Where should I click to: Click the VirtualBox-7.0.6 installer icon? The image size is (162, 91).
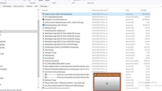coord(43,19)
